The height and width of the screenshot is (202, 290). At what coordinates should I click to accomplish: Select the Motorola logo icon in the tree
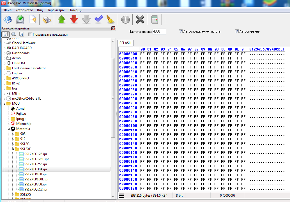point(13,129)
